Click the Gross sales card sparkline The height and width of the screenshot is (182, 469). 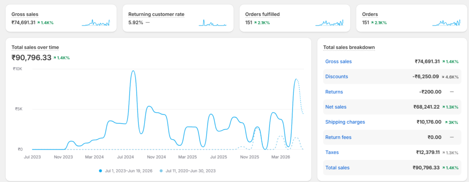96,23
